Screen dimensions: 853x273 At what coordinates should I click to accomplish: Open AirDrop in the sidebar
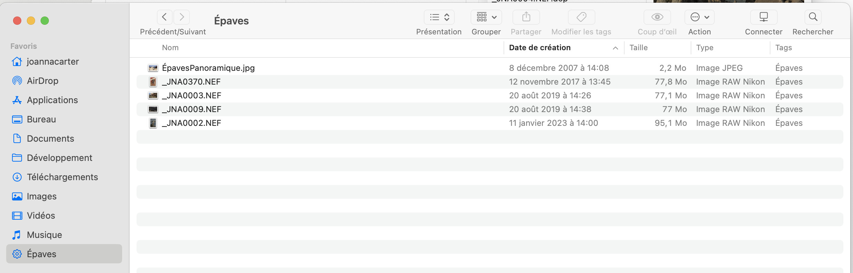[x=43, y=81]
